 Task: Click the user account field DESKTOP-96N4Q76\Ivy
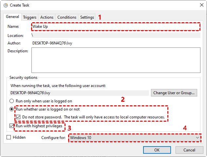point(79,93)
